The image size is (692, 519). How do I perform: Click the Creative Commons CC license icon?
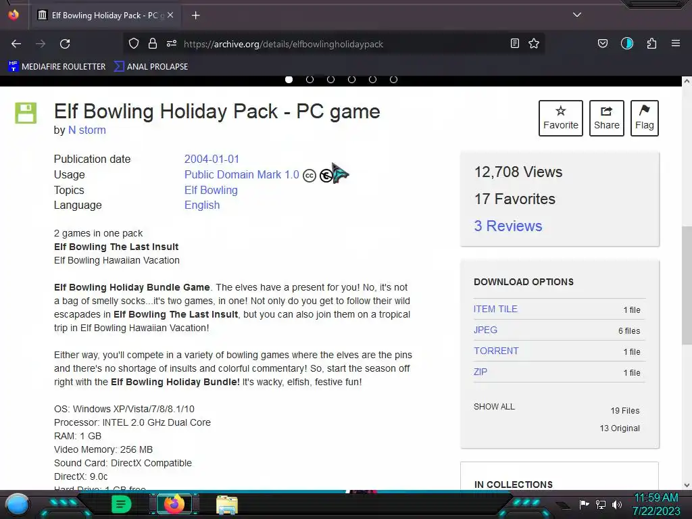(x=310, y=176)
